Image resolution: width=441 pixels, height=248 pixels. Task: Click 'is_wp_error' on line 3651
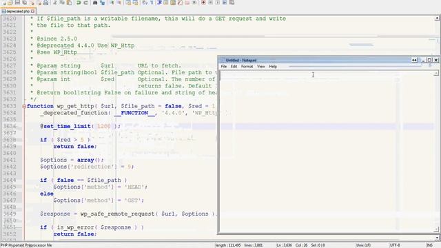[x=75, y=227]
